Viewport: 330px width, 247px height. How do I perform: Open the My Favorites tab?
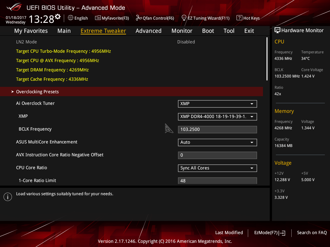pyautogui.click(x=31, y=31)
